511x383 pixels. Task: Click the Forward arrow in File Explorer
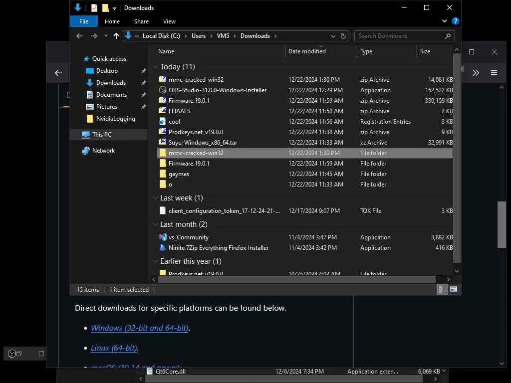(94, 36)
